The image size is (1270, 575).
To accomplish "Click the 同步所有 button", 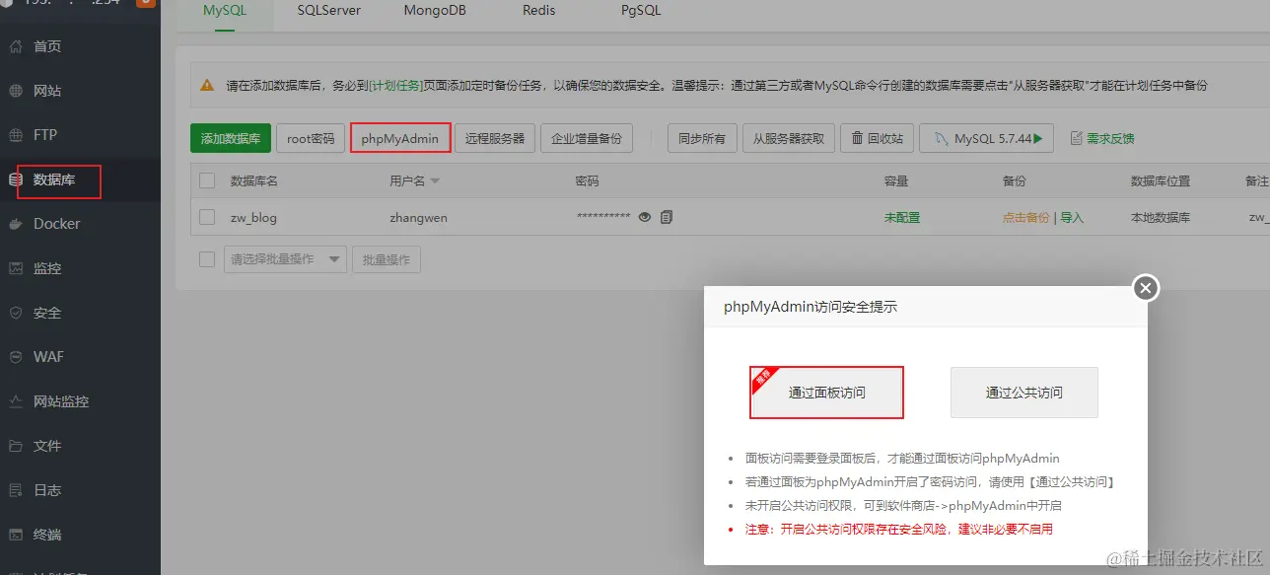I will [x=702, y=138].
